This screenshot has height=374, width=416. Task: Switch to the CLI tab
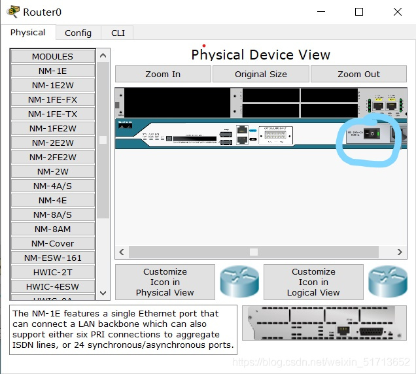coord(118,33)
